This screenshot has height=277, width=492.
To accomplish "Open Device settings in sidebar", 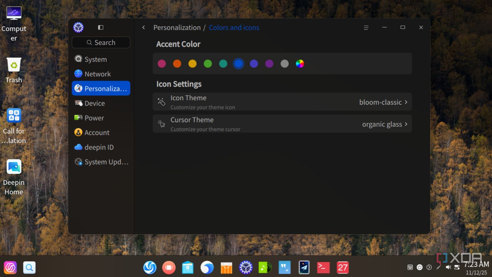I will 101,103.
